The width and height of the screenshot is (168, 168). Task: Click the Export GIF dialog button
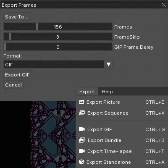(17, 75)
